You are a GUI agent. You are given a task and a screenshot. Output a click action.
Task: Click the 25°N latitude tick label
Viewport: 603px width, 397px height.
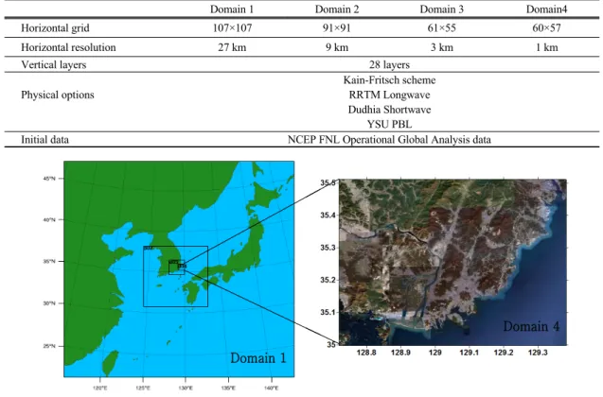pos(49,346)
